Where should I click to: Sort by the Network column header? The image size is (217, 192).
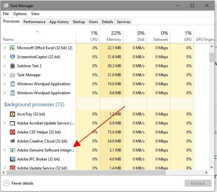(158, 36)
